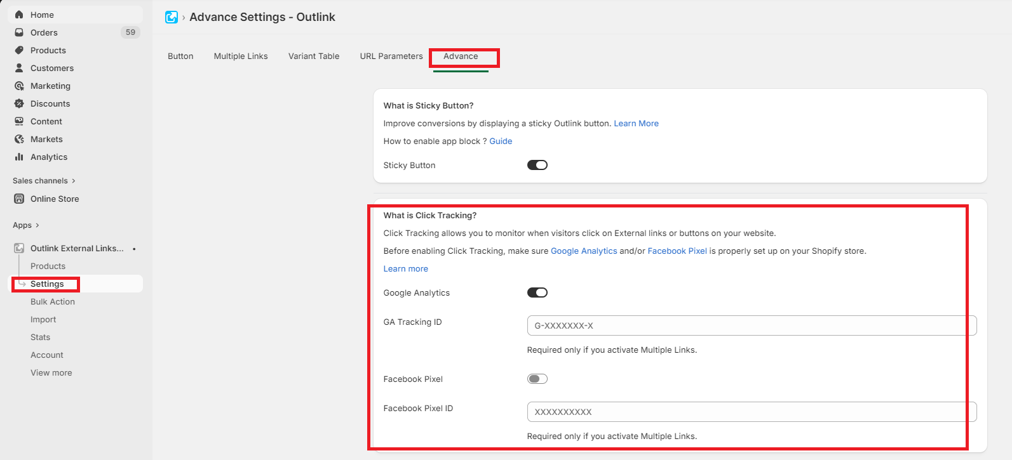Click the pin dot next to Outlink External Links
This screenshot has height=460, width=1012.
click(x=134, y=249)
